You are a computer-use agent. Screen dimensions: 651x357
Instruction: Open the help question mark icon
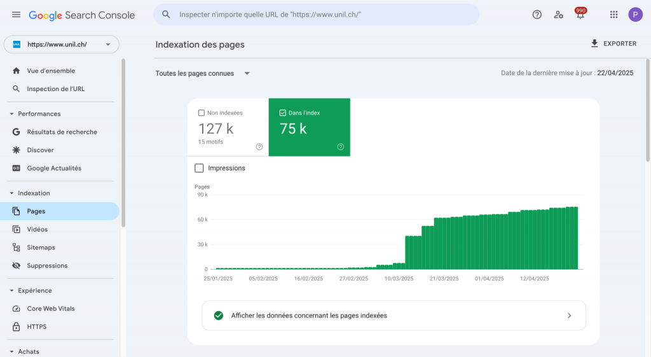coord(537,15)
